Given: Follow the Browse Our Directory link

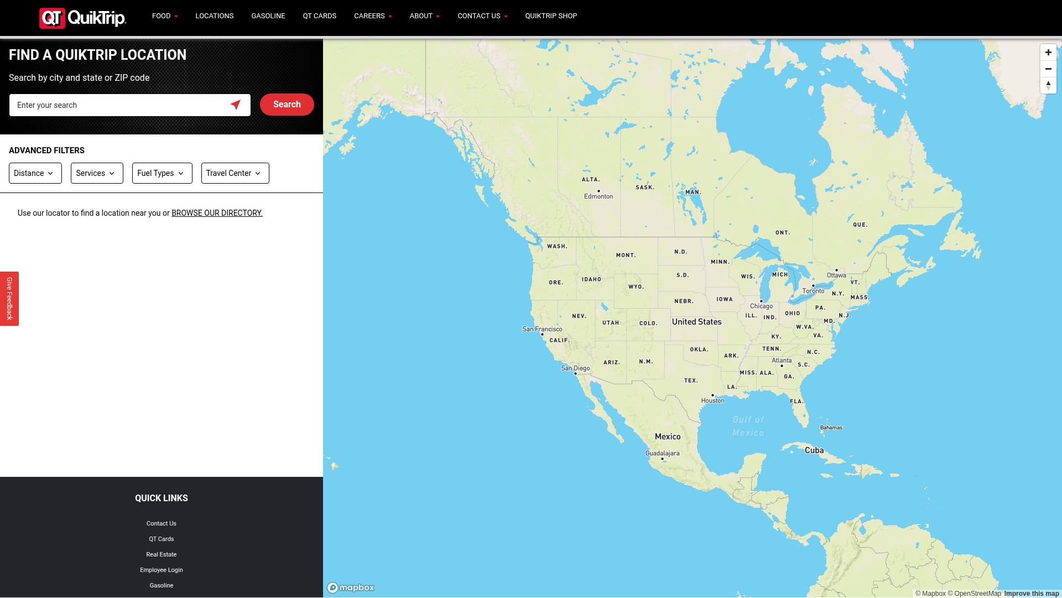Looking at the screenshot, I should pos(217,213).
